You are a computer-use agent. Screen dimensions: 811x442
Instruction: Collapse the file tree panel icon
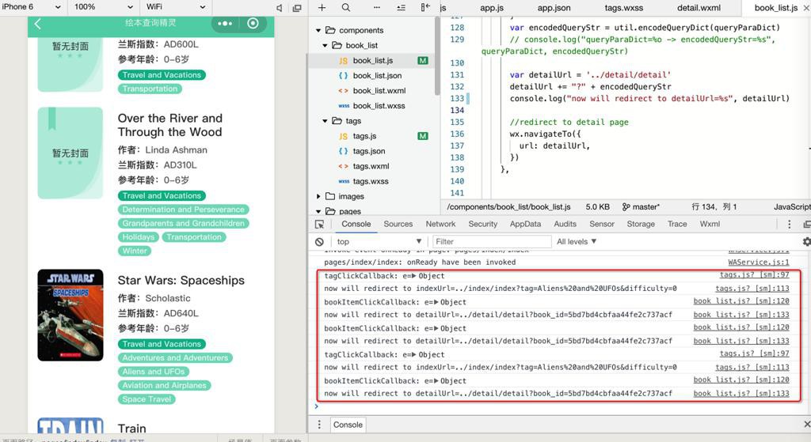pyautogui.click(x=425, y=7)
